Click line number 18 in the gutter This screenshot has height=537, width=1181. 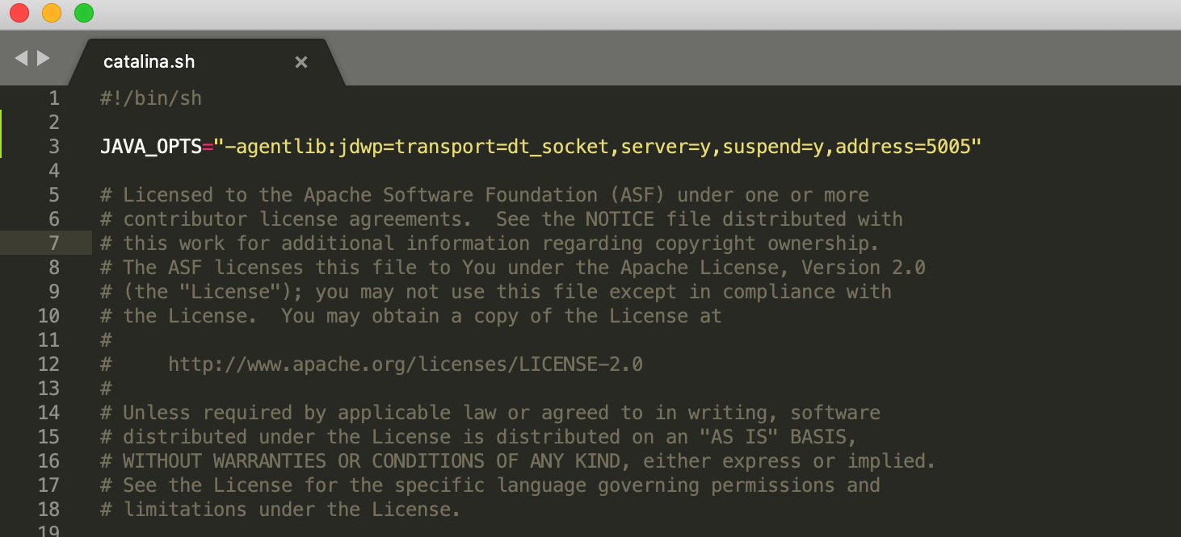pos(48,510)
